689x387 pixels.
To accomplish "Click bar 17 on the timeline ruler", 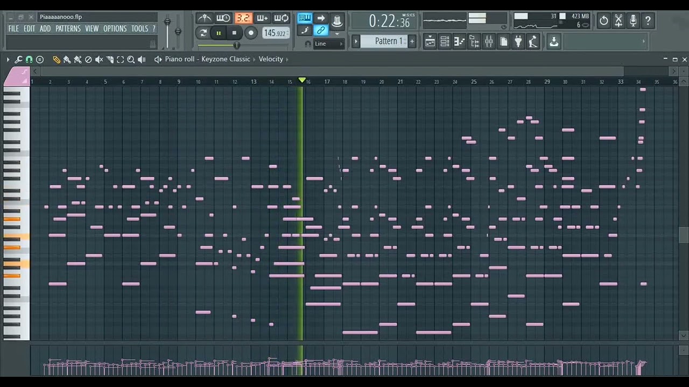I will [327, 82].
